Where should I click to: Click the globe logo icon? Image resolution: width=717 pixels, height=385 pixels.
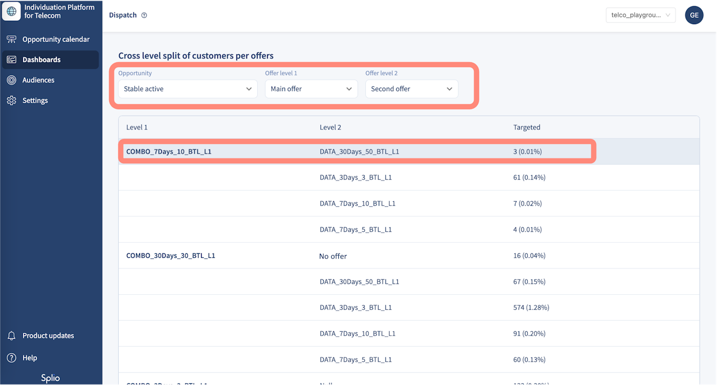[x=11, y=11]
